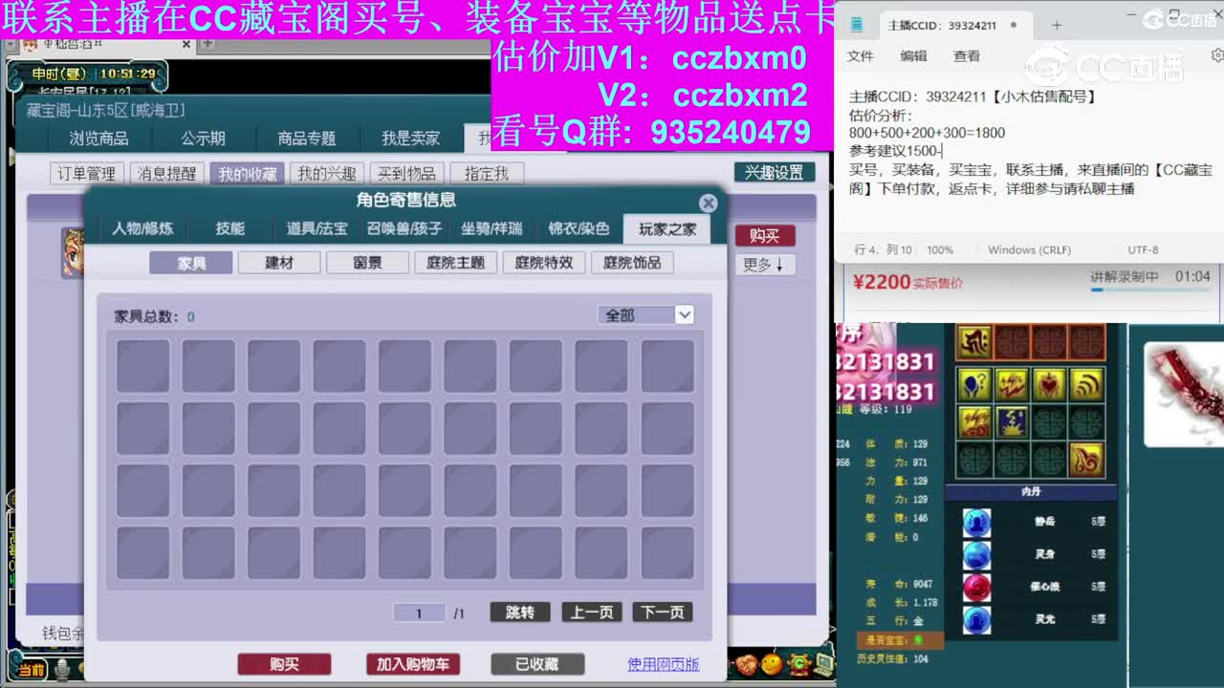Select the 庭院主题 sub-category
The width and height of the screenshot is (1224, 688).
tap(455, 263)
